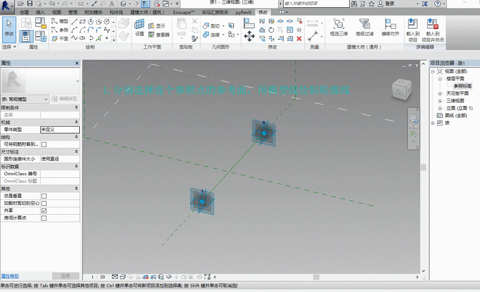The image size is (480, 292).
Task: Click the Move cross-arrows tool
Action: click(249, 36)
